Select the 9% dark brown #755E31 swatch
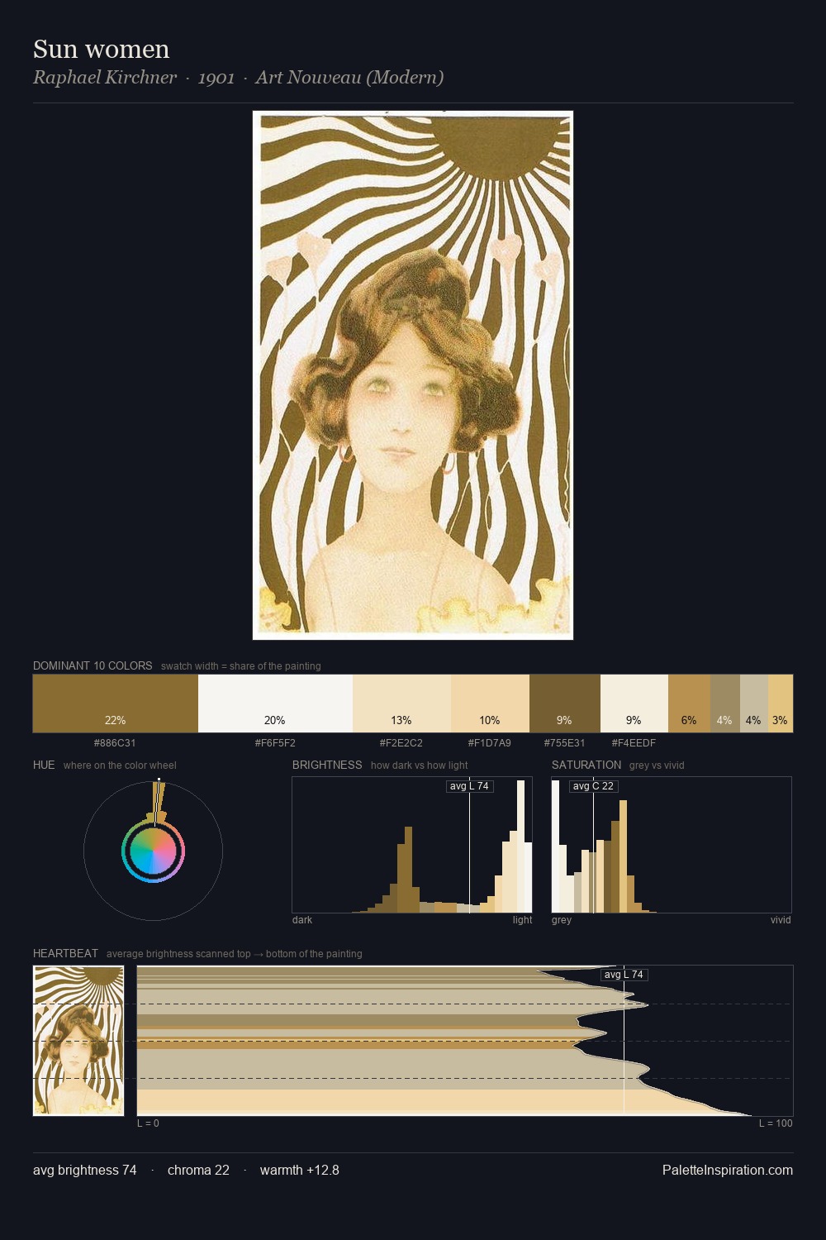 pyautogui.click(x=565, y=703)
